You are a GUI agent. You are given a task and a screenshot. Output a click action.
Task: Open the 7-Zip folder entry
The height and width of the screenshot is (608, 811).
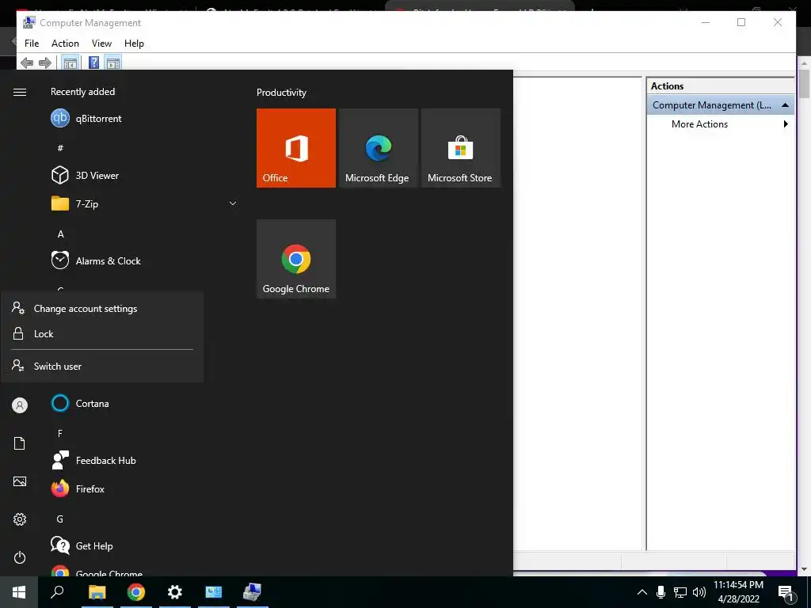click(145, 203)
